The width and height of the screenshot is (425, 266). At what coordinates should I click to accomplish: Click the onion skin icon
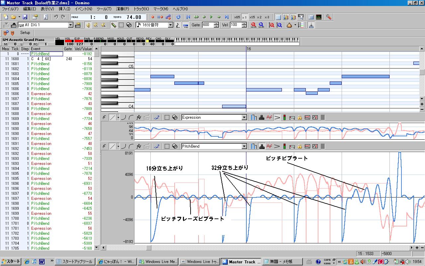click(x=289, y=25)
